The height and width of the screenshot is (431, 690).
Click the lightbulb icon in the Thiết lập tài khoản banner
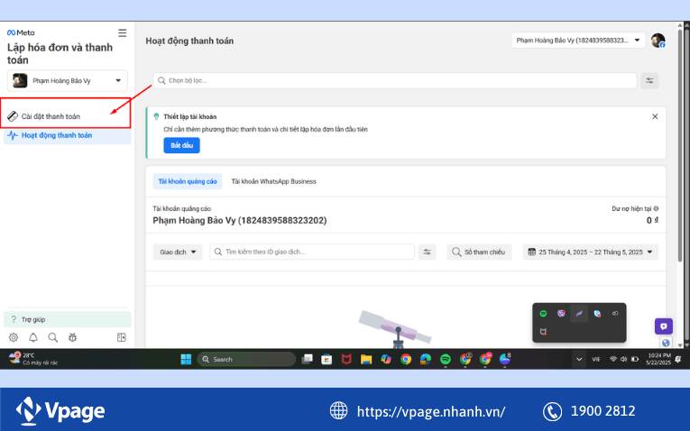[156, 116]
